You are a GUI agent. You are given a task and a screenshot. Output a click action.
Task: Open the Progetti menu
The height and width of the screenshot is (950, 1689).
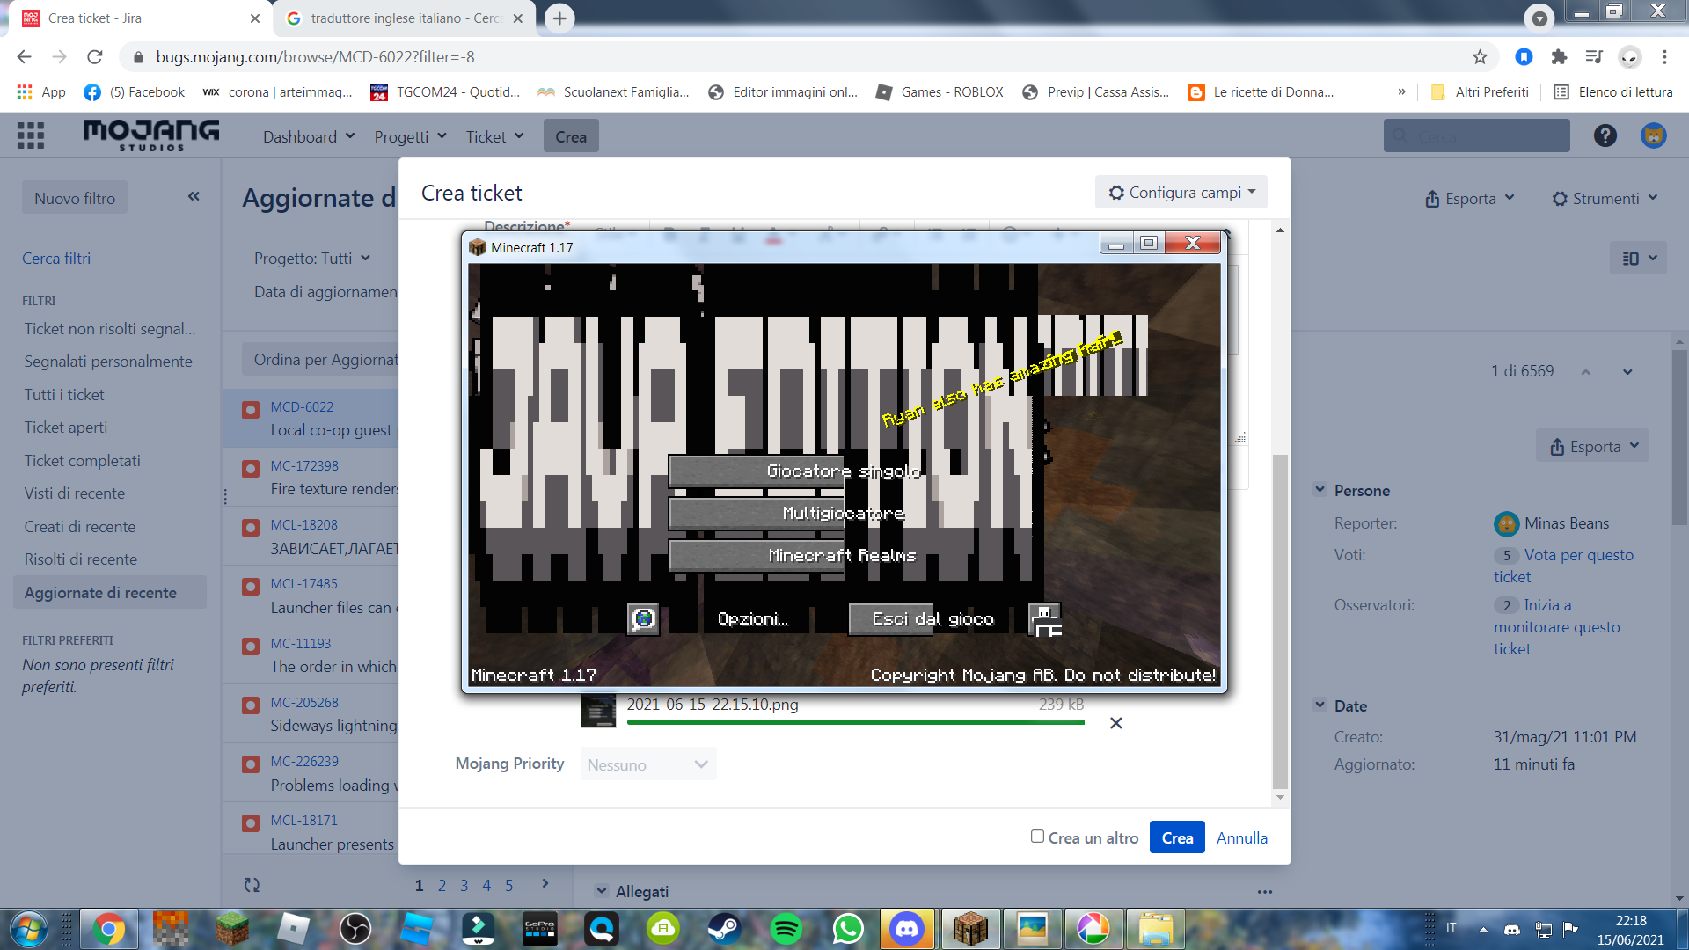coord(410,136)
